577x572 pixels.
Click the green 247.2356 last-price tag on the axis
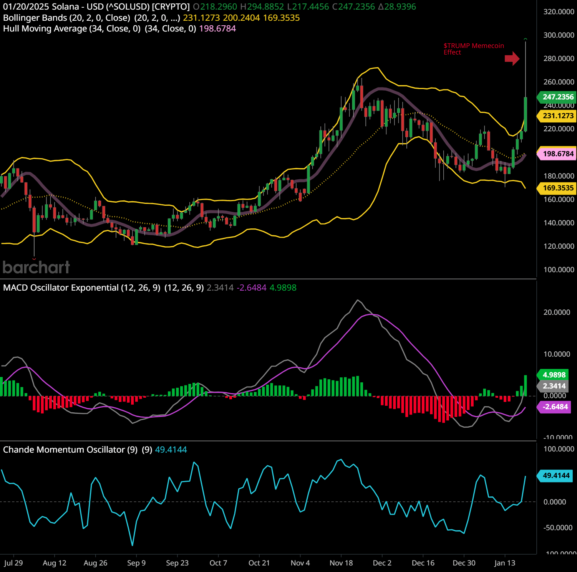click(557, 97)
